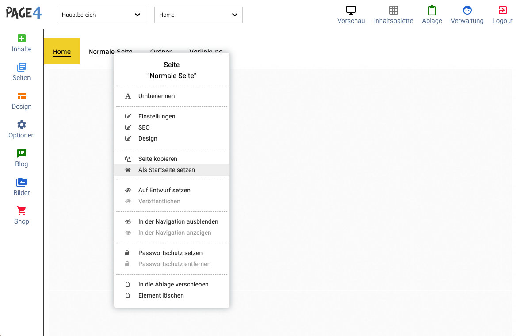Choose SEO from the context menu

point(172,127)
